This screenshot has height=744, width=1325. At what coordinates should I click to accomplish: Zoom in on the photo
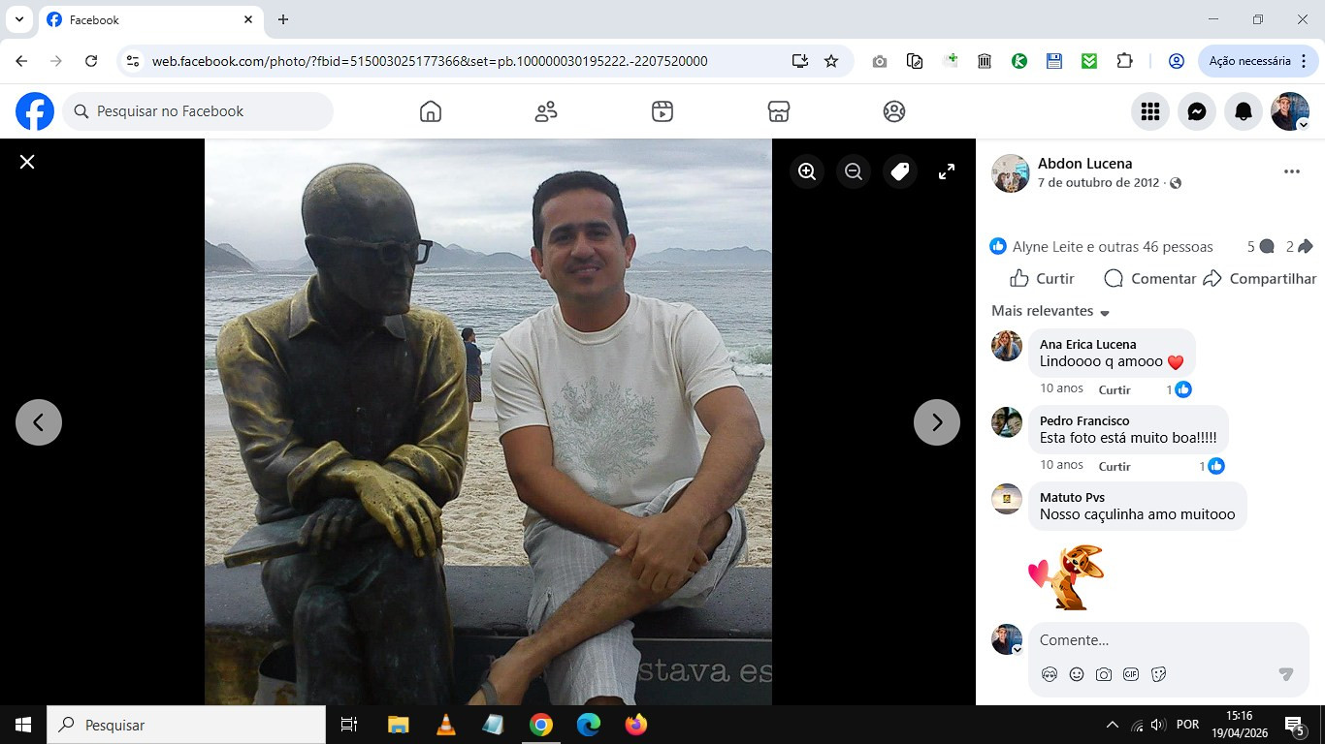pyautogui.click(x=806, y=171)
